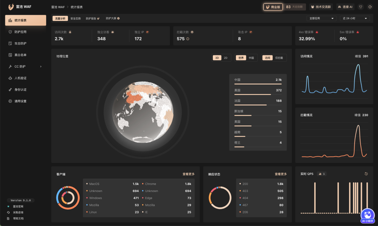Click the 独立访客 visitors icon

point(113,32)
